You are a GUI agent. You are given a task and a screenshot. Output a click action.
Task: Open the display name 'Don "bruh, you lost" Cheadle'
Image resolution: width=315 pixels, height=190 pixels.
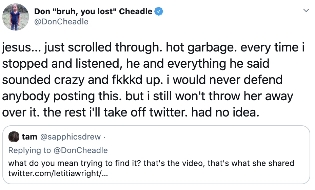point(93,12)
